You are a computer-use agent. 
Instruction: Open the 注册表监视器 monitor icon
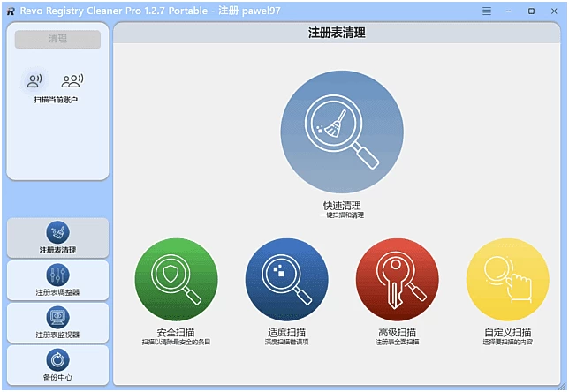(x=57, y=317)
